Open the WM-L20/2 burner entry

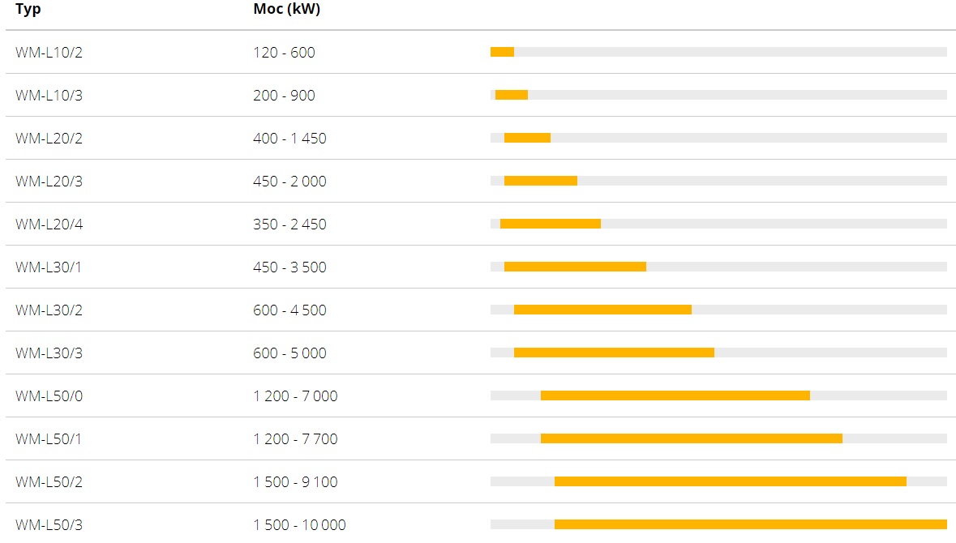[49, 139]
